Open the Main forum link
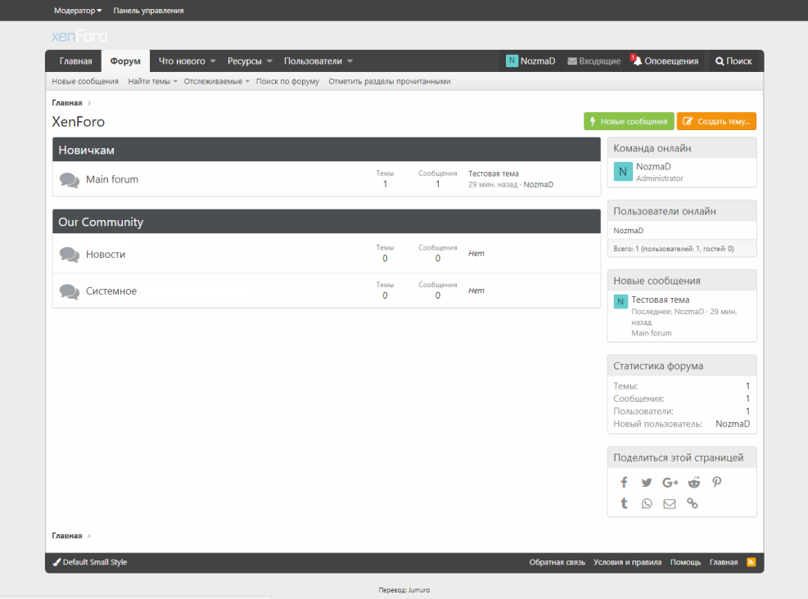Viewport: 808px width, 599px height. click(112, 179)
